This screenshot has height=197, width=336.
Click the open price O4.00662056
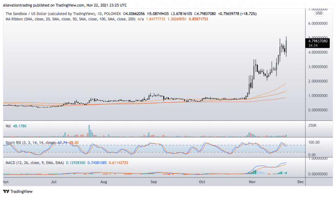coord(134,14)
